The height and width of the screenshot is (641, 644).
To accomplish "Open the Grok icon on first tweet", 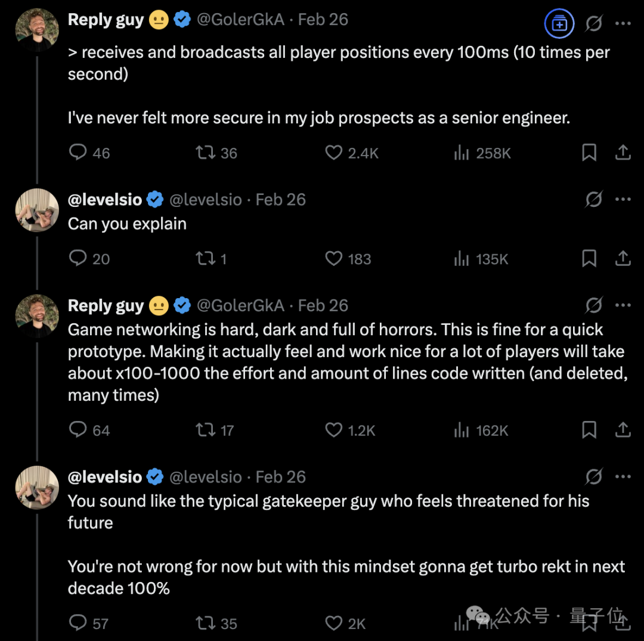I will click(x=594, y=23).
